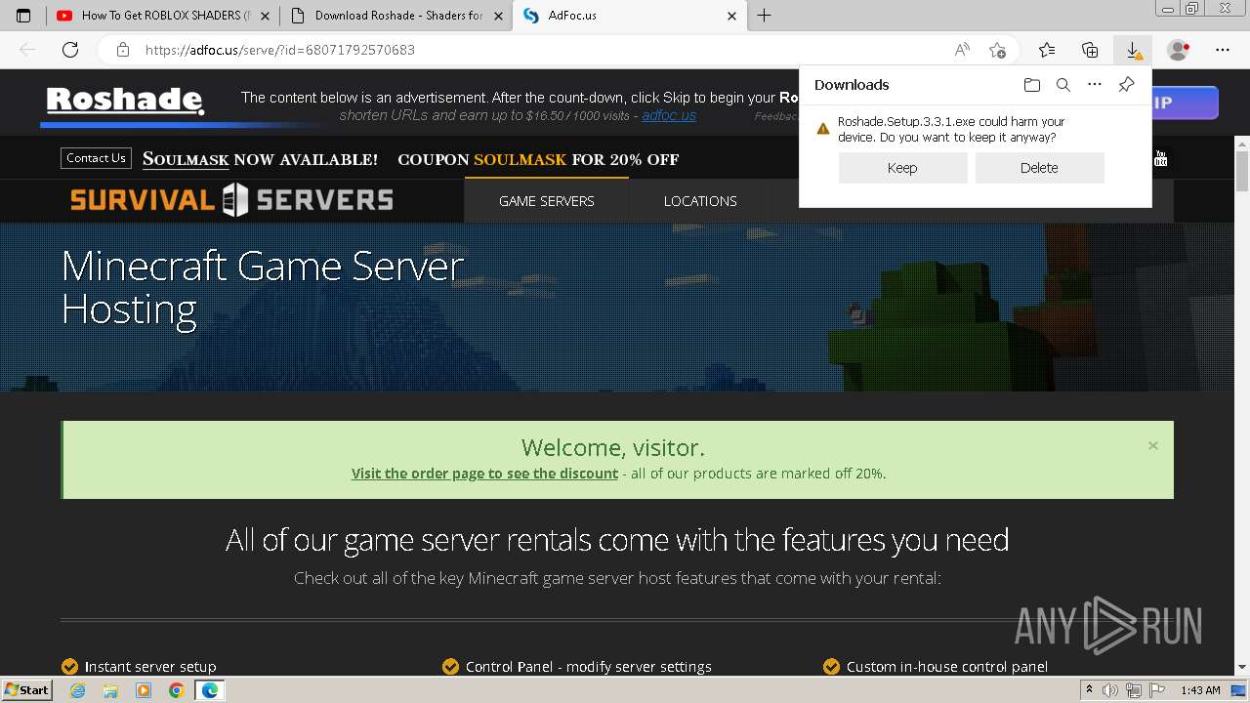Click the COUPON SOULMASK 20% OFF text
This screenshot has width=1250, height=703.
[538, 159]
